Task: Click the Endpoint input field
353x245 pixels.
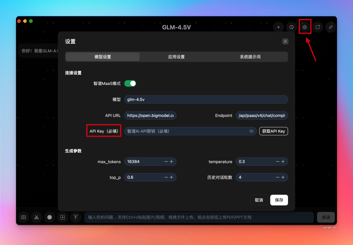Action: pyautogui.click(x=262, y=115)
